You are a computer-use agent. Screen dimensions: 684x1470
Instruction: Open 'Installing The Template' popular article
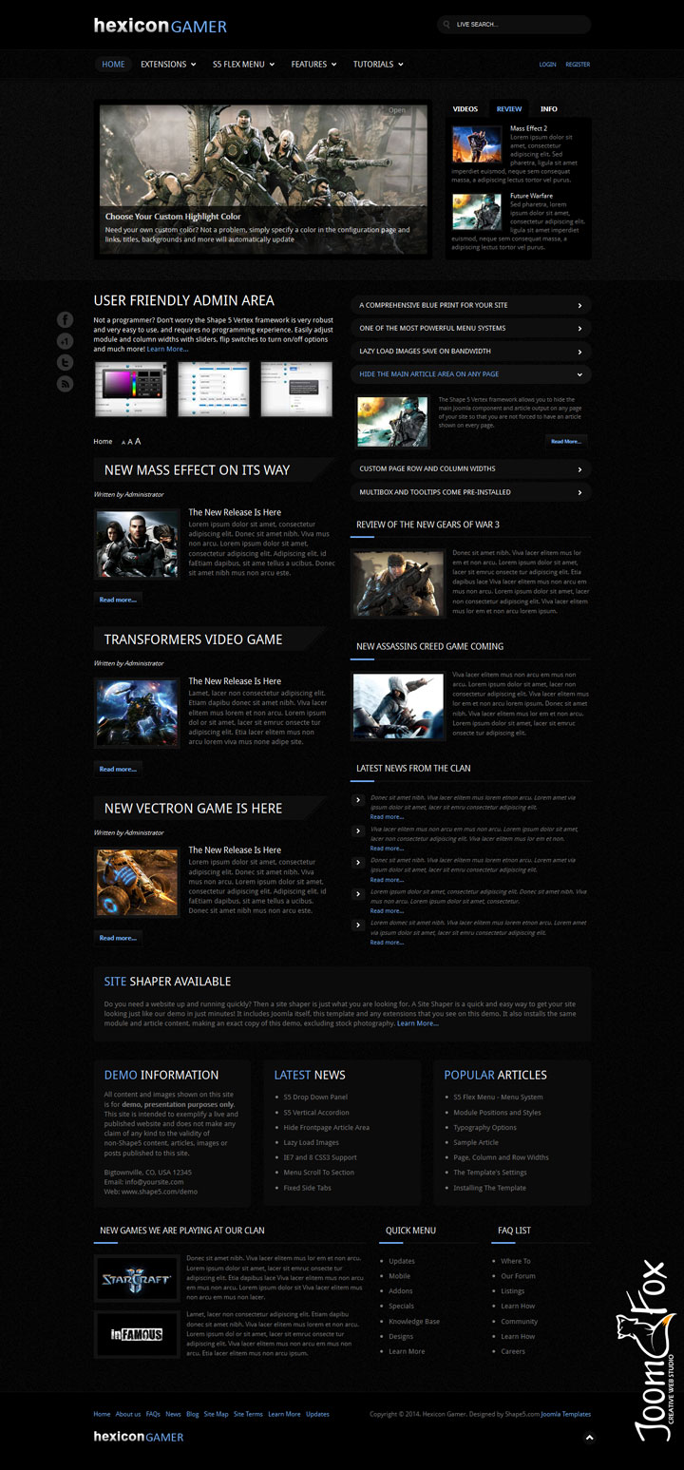[x=489, y=1188]
